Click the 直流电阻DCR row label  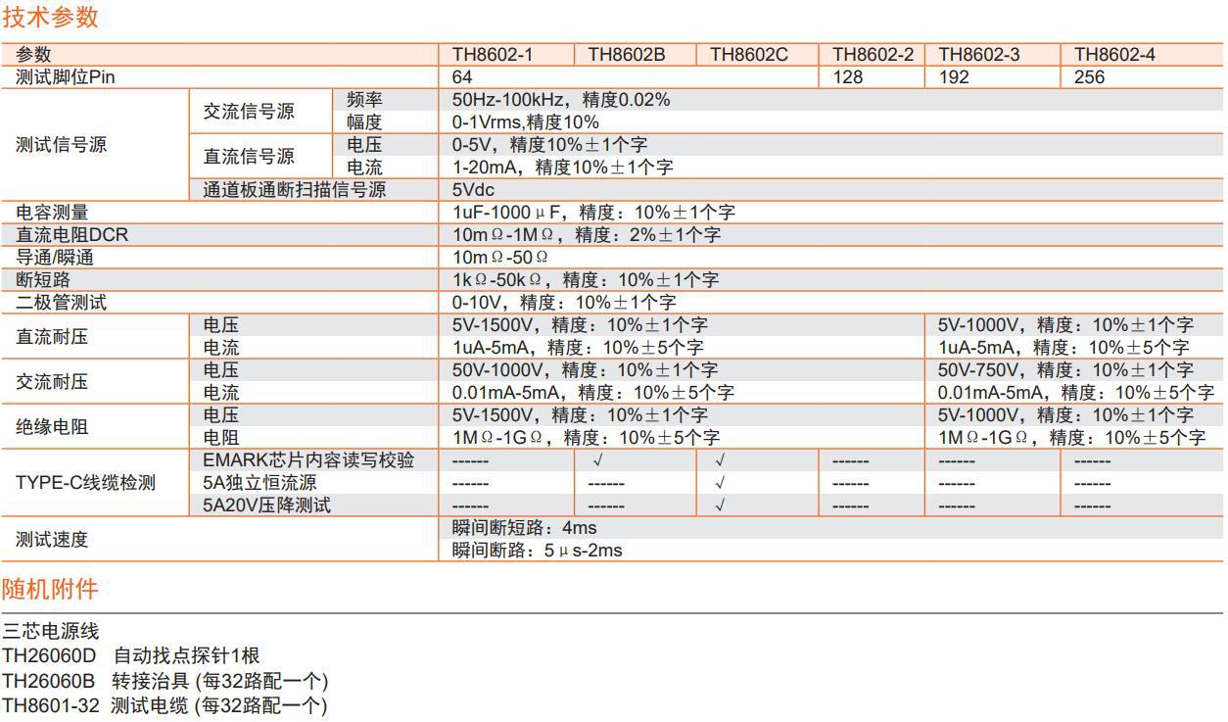pos(71,235)
